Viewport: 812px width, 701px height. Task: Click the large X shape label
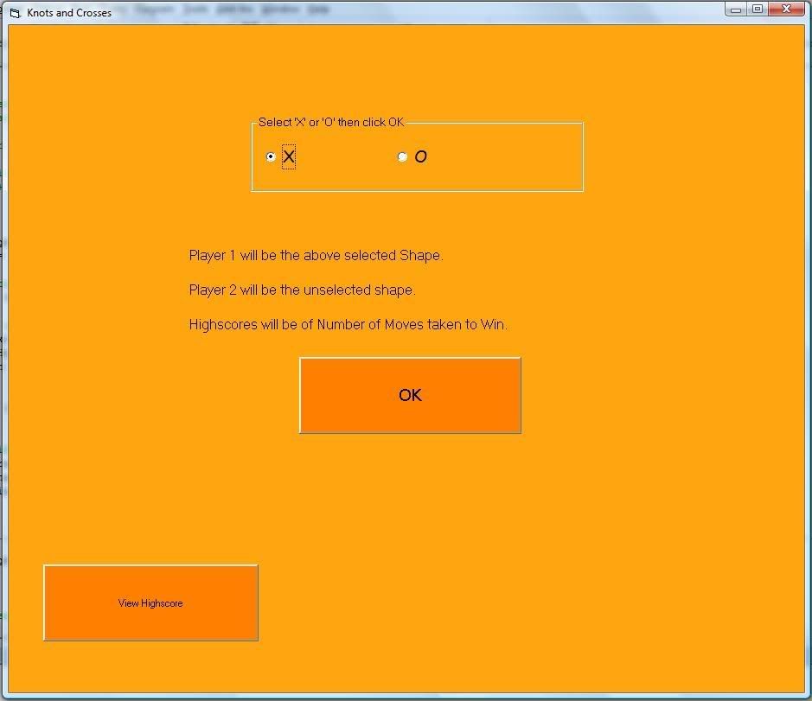pyautogui.click(x=289, y=156)
